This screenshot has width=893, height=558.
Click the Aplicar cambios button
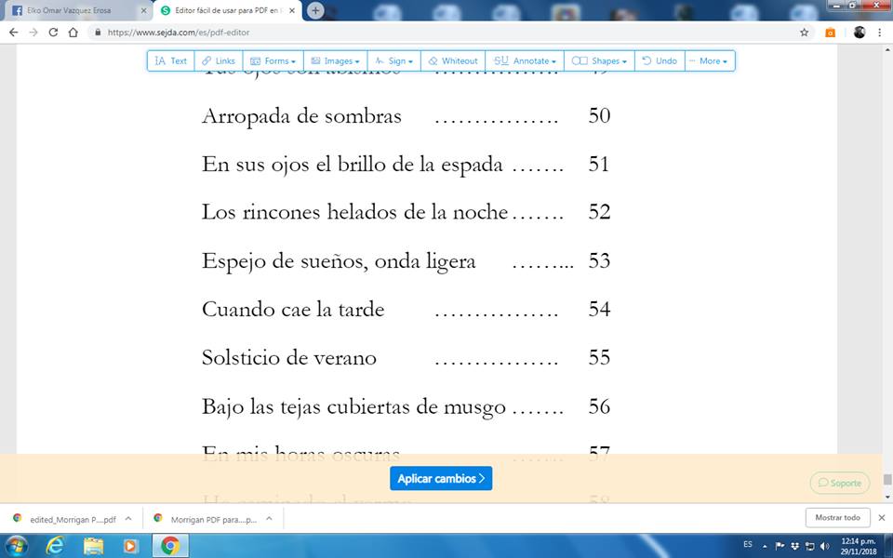tap(441, 478)
